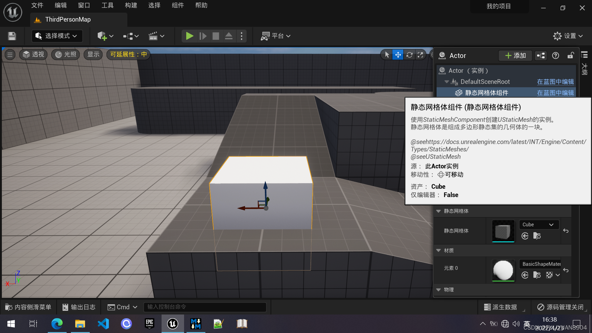Click the 添加 add component button
The width and height of the screenshot is (592, 333).
(515, 55)
